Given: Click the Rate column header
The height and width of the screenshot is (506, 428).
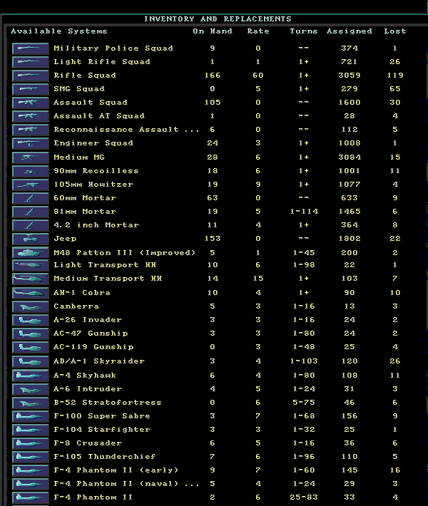Looking at the screenshot, I should pos(258,31).
